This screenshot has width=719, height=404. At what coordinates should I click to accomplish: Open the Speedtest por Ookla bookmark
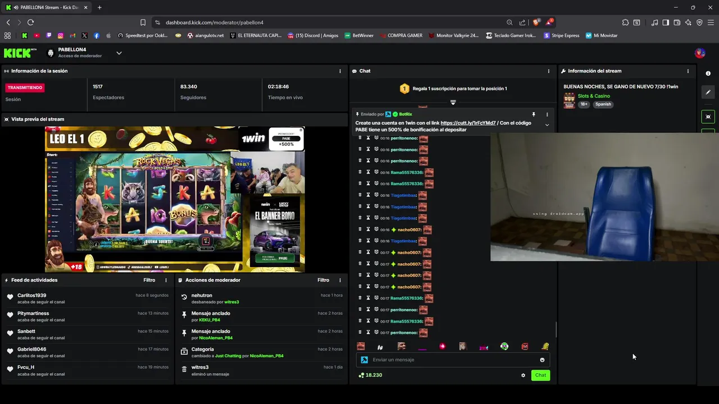tap(143, 35)
